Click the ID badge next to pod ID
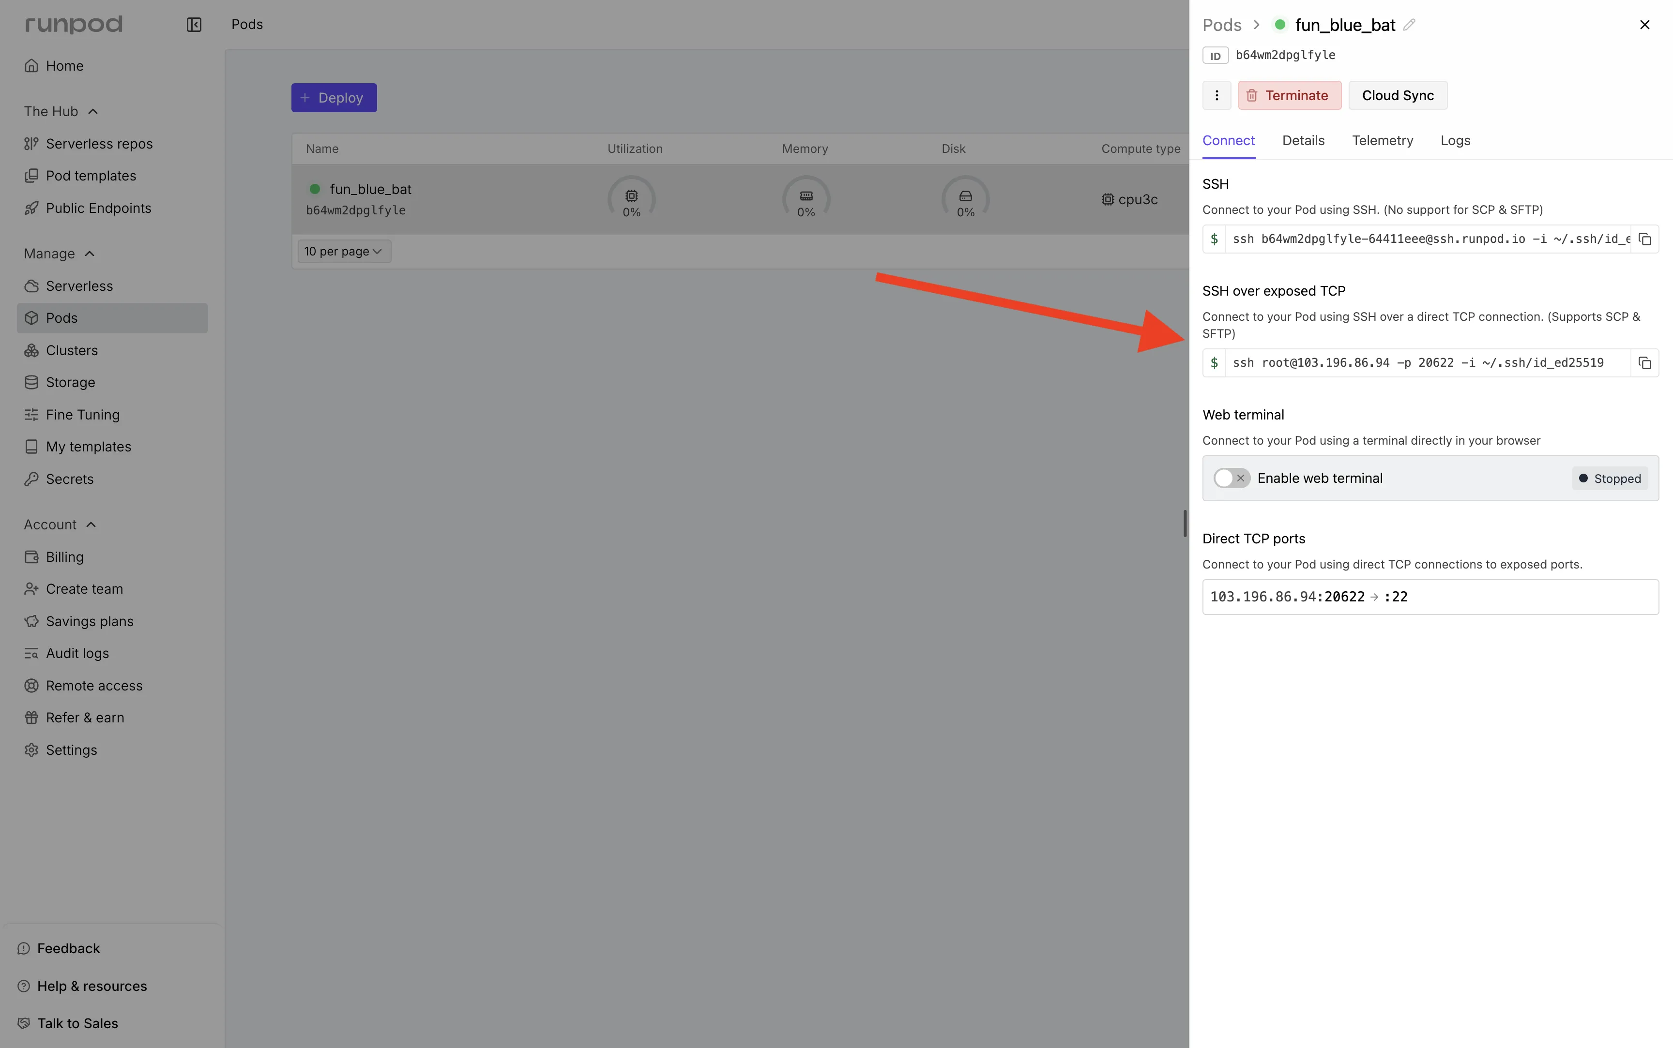 pyautogui.click(x=1216, y=56)
